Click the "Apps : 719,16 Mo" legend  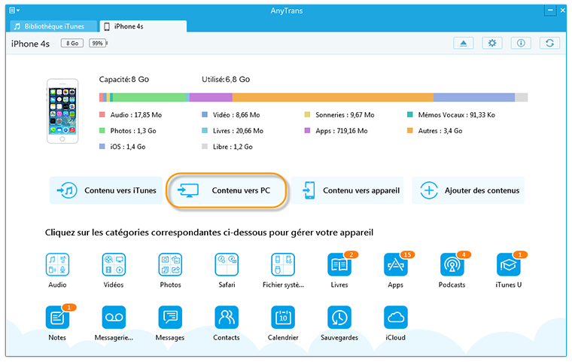336,131
